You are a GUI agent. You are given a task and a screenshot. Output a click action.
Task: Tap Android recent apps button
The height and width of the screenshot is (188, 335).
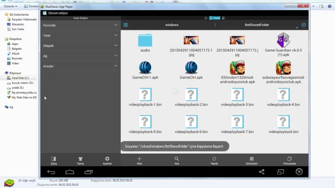point(88,172)
